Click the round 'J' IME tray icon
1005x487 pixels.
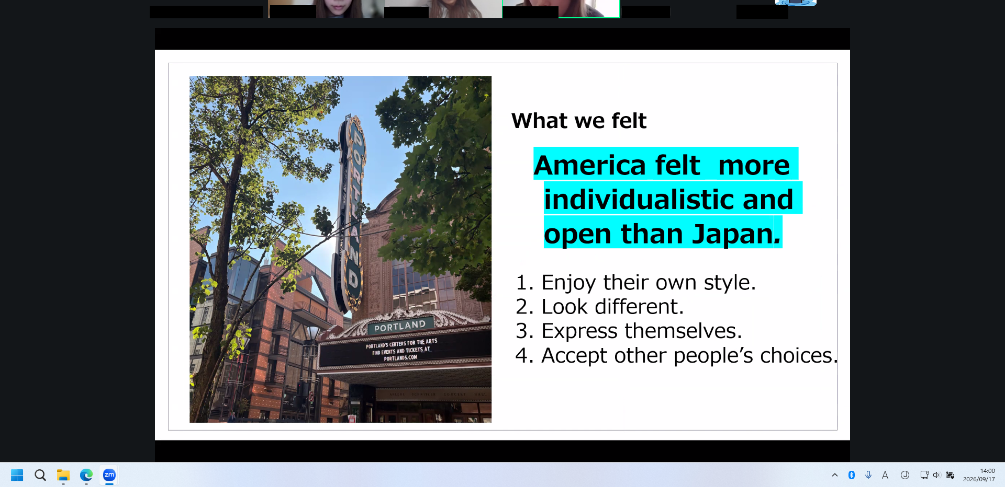click(x=904, y=475)
